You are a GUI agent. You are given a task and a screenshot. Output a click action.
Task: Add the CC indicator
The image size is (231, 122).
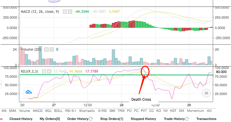click(151, 111)
